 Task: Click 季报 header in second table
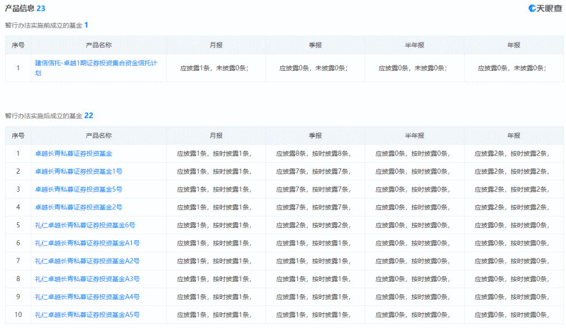(x=315, y=136)
